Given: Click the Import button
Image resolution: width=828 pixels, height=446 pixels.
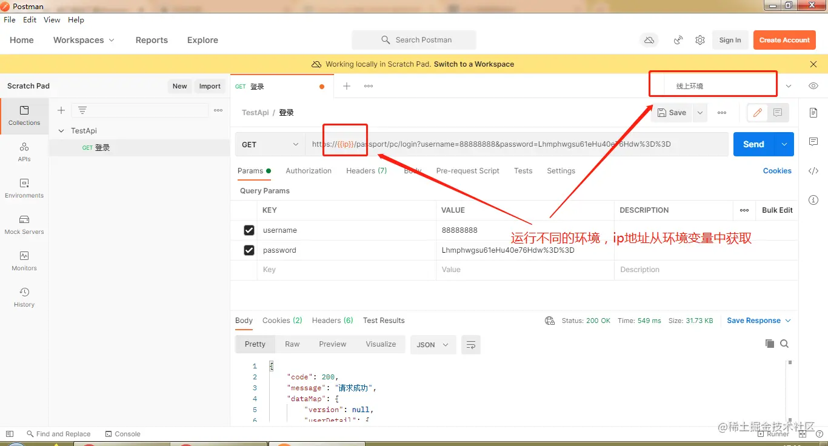Looking at the screenshot, I should (x=210, y=86).
